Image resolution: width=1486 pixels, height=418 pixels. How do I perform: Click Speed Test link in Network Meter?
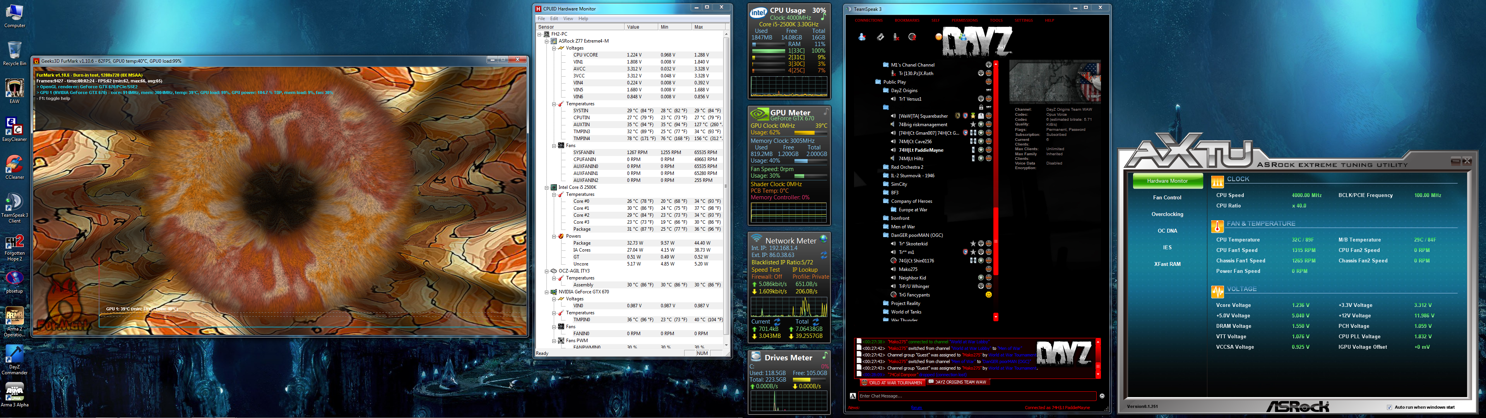[x=765, y=270]
